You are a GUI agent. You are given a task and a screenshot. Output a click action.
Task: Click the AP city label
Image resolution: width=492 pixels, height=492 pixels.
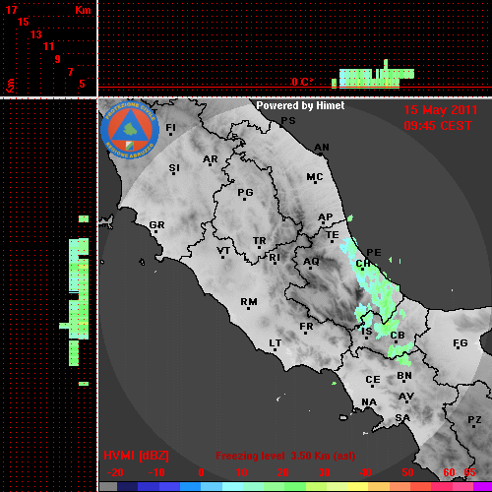(326, 217)
